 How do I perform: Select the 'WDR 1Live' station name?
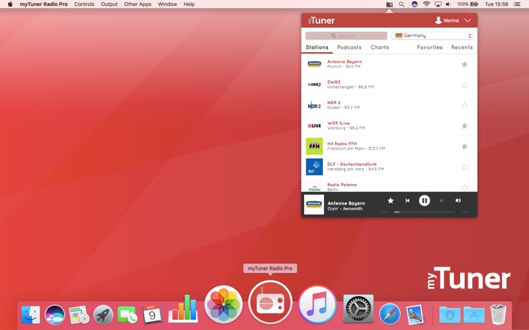339,123
